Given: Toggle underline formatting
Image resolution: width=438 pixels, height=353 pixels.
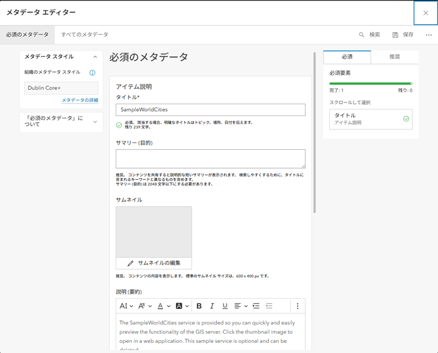Looking at the screenshot, I should coord(225,306).
